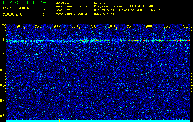
Task: Select the timestamp 25.05.02 20:40
Action: pos(13,14)
